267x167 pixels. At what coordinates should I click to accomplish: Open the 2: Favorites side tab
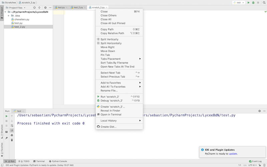click(x=2, y=150)
